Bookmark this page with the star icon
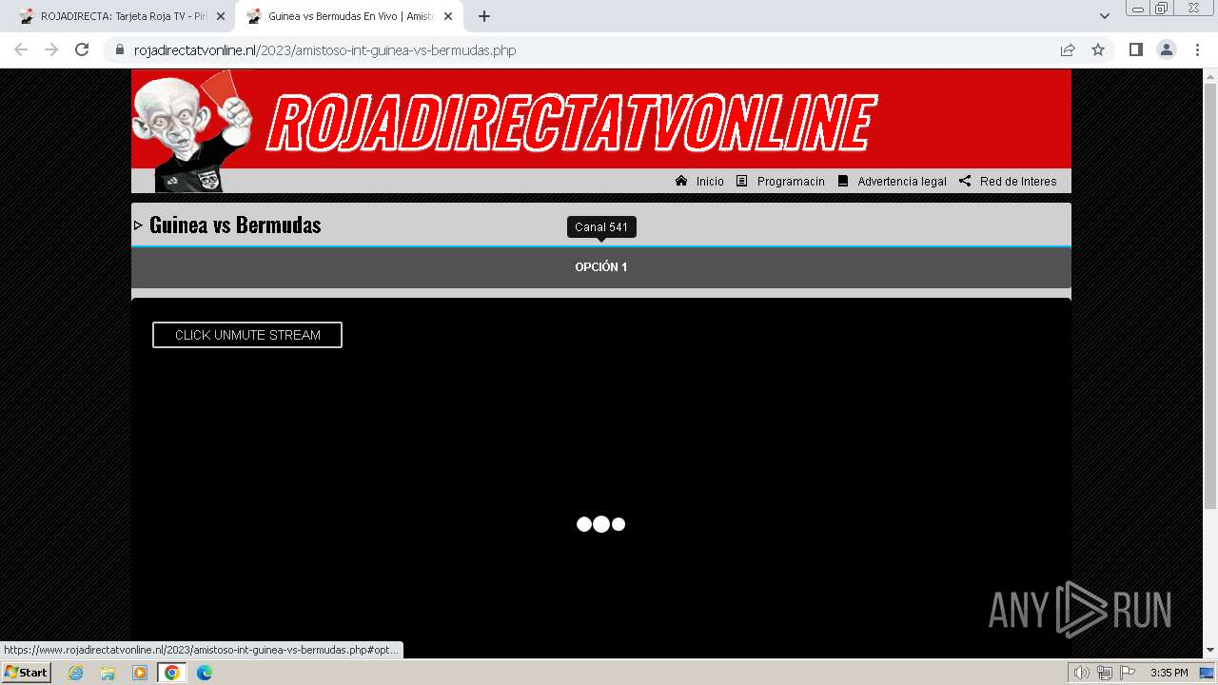 [1098, 49]
